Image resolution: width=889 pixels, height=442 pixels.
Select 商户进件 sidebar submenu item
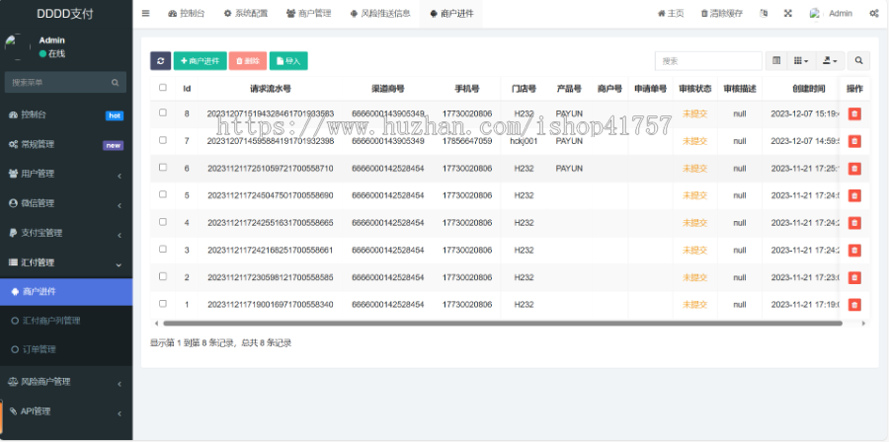pos(66,292)
